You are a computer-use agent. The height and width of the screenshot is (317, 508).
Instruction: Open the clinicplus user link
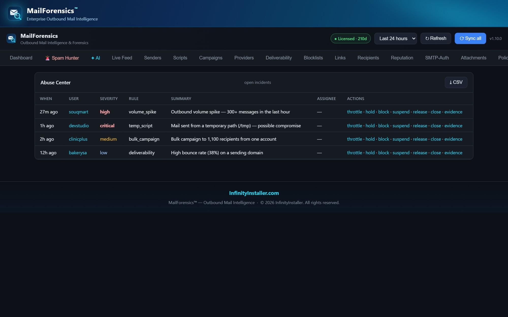click(78, 139)
